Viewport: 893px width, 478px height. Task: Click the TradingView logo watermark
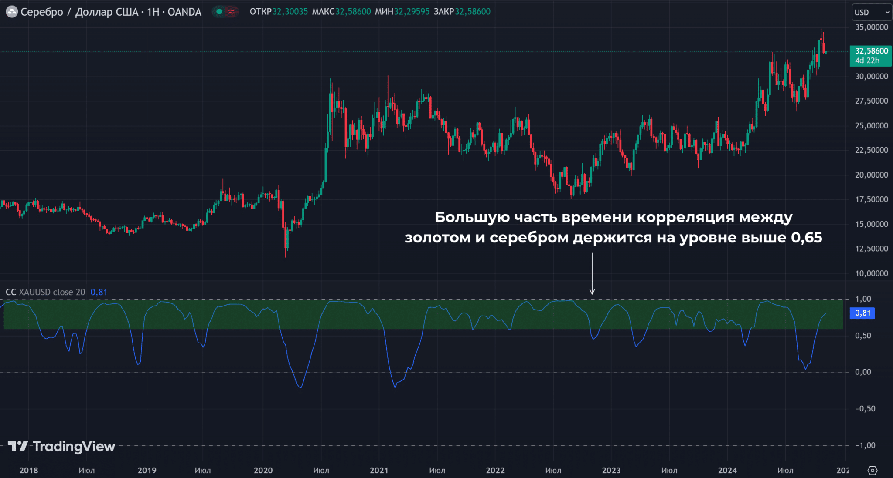point(61,446)
